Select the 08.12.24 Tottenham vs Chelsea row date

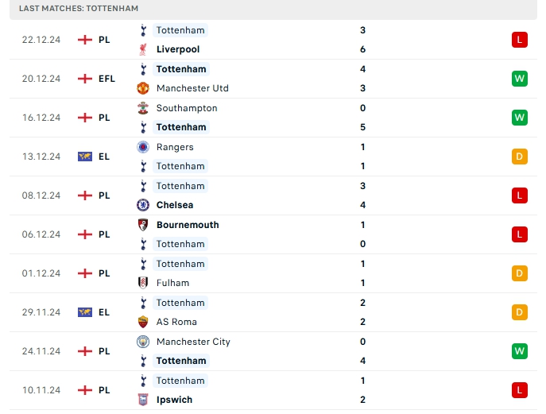[x=41, y=195]
